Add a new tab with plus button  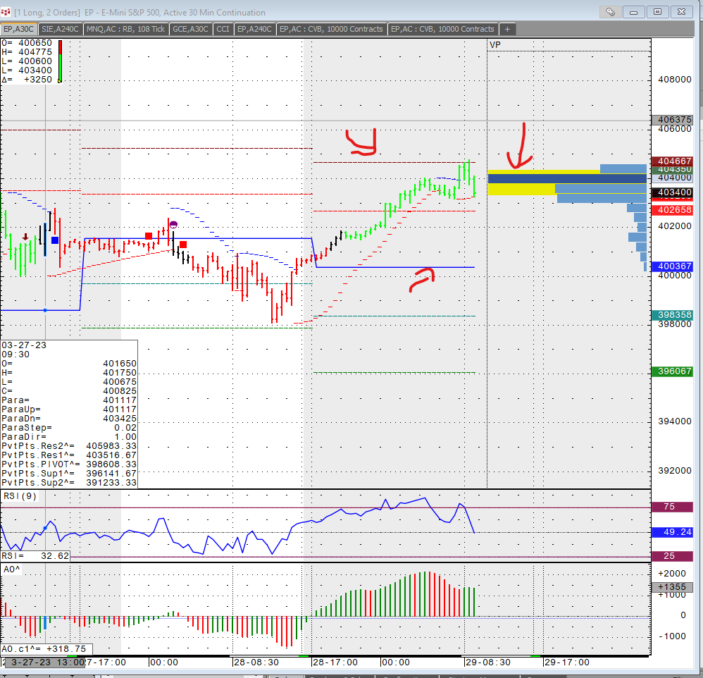(507, 29)
